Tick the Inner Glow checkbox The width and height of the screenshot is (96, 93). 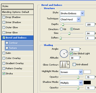(x=4, y=33)
